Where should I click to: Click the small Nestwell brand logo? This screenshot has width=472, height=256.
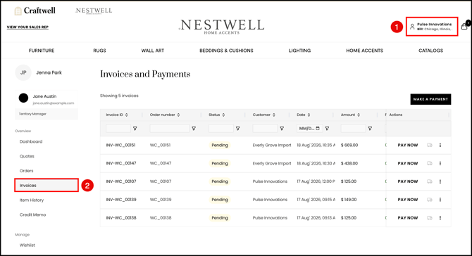(94, 11)
